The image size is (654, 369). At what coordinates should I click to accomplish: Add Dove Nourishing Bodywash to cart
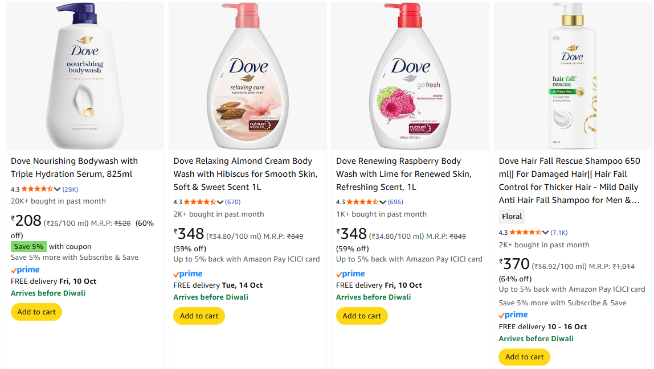(x=36, y=312)
